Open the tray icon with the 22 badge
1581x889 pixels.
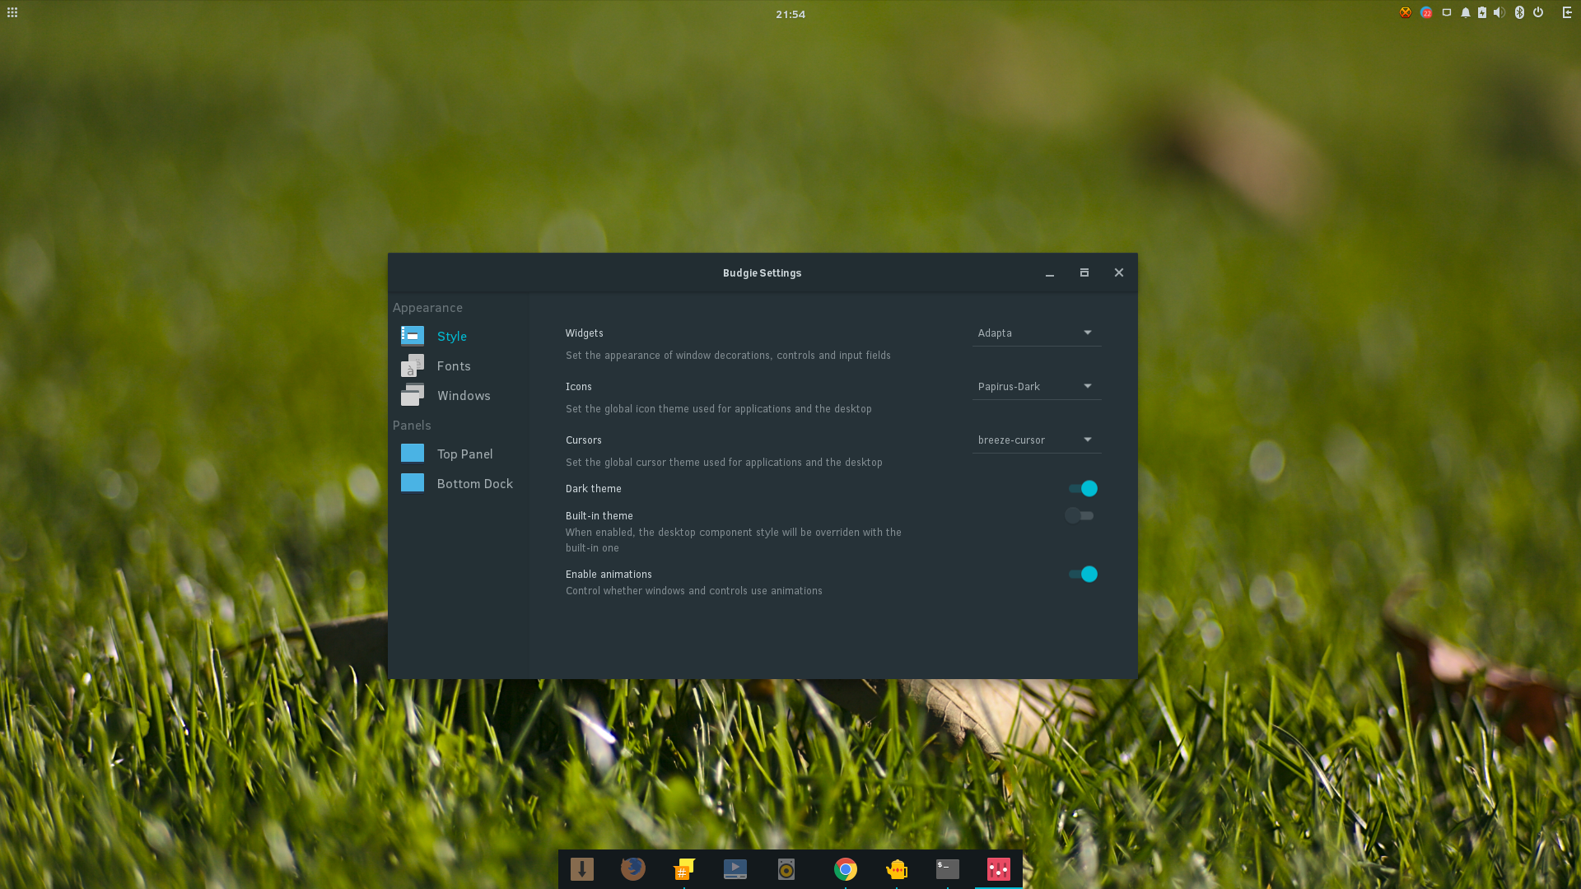click(x=1426, y=12)
